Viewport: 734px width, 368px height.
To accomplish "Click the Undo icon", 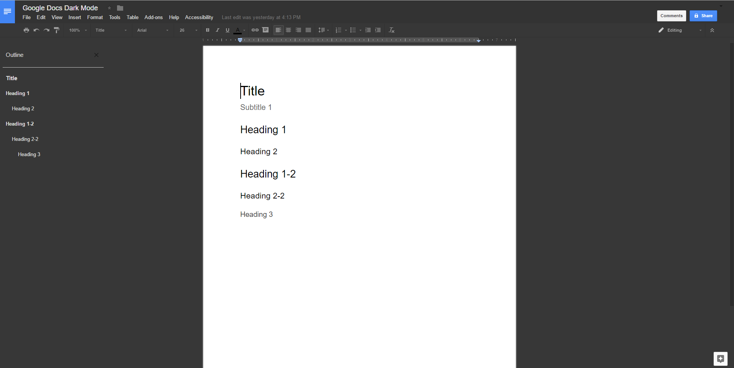I will pyautogui.click(x=36, y=30).
